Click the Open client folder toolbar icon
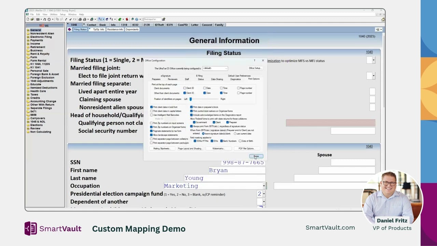 [x=32, y=19]
